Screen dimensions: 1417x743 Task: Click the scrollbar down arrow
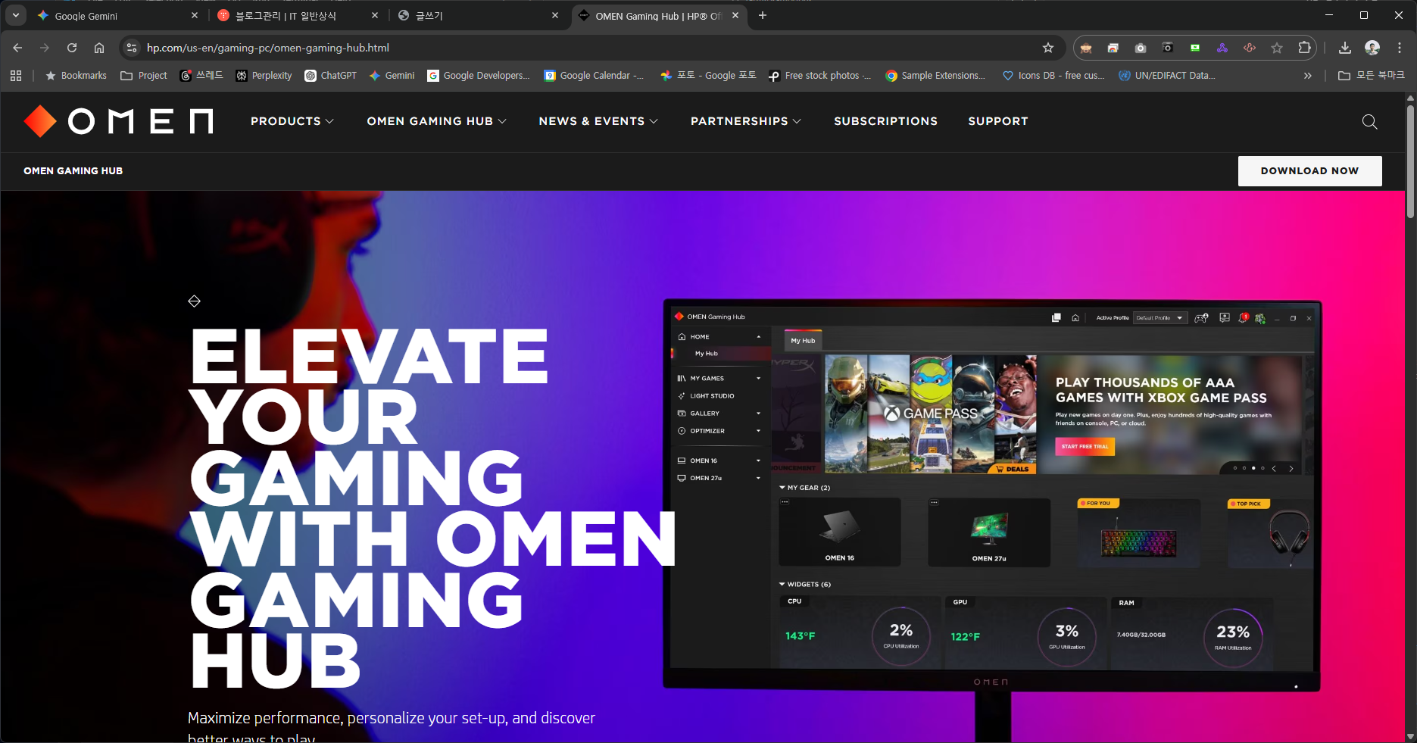[1410, 736]
